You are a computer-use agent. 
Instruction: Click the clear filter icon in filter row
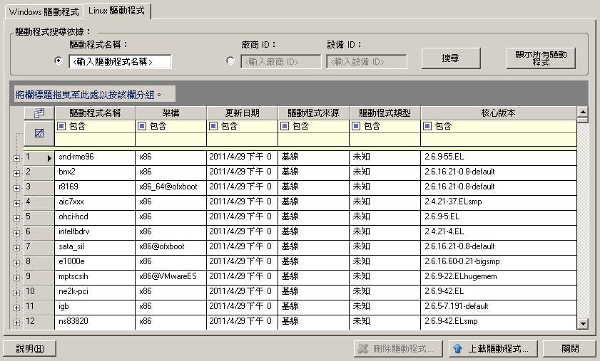[x=39, y=132]
